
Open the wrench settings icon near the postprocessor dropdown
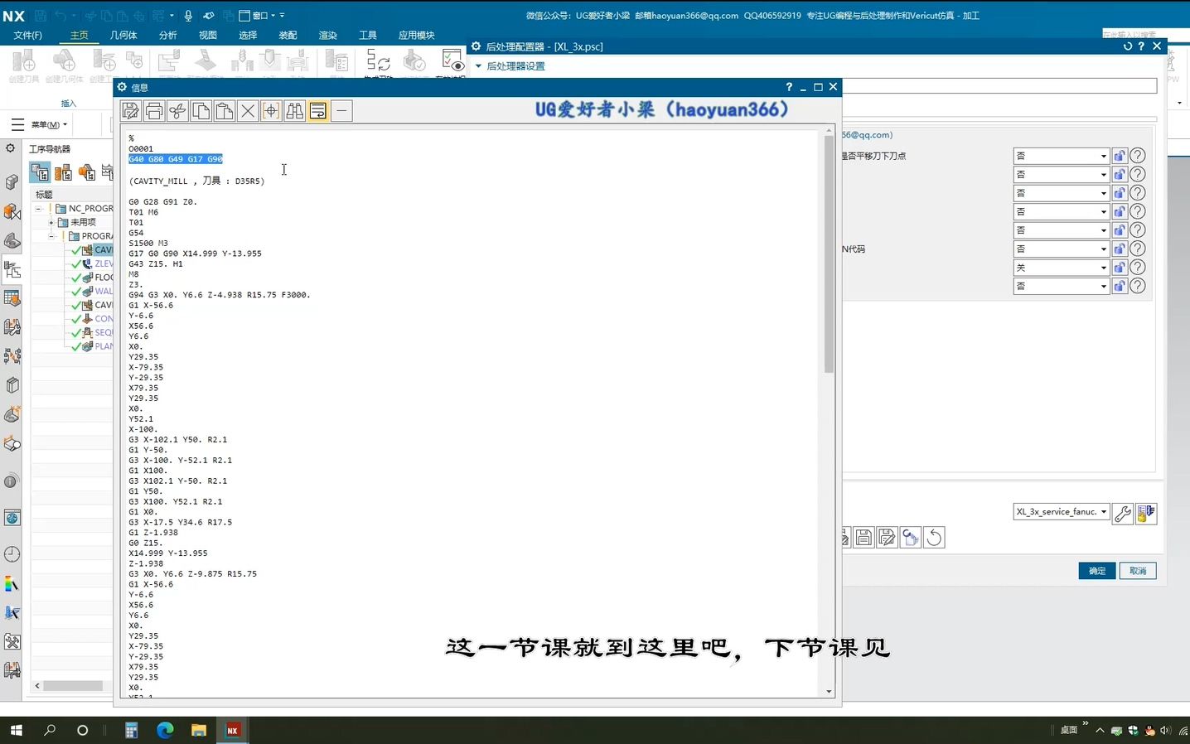pyautogui.click(x=1123, y=512)
